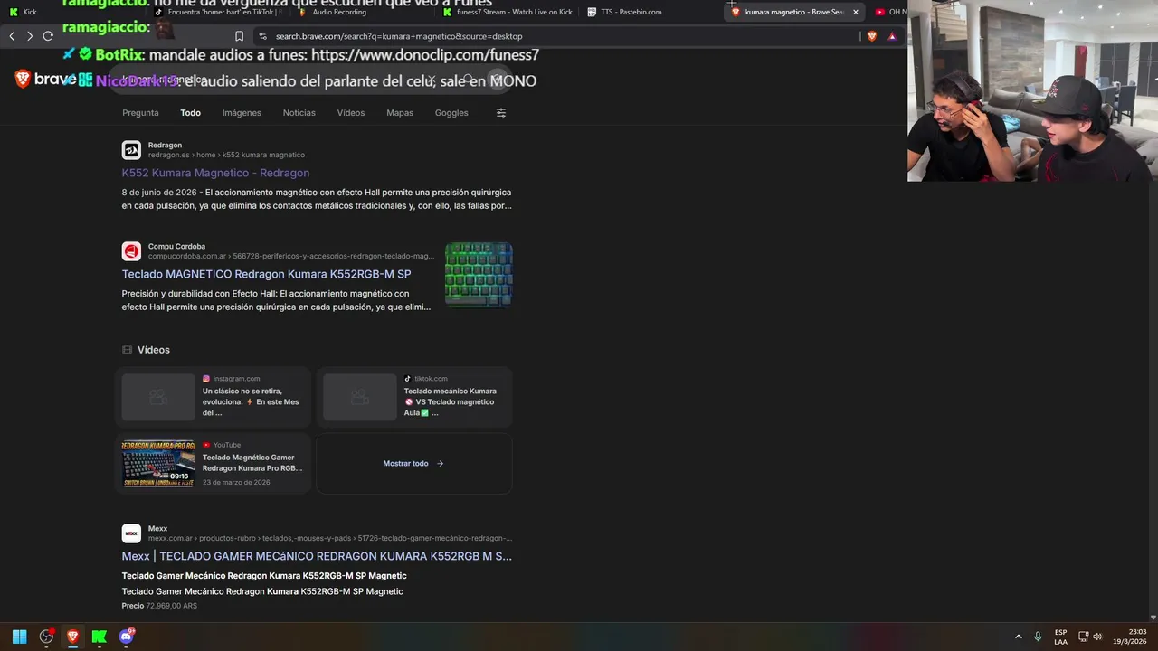Viewport: 1158px width, 651px height.
Task: Switch to the TikTok 'homer bart' tab
Action: (217, 12)
